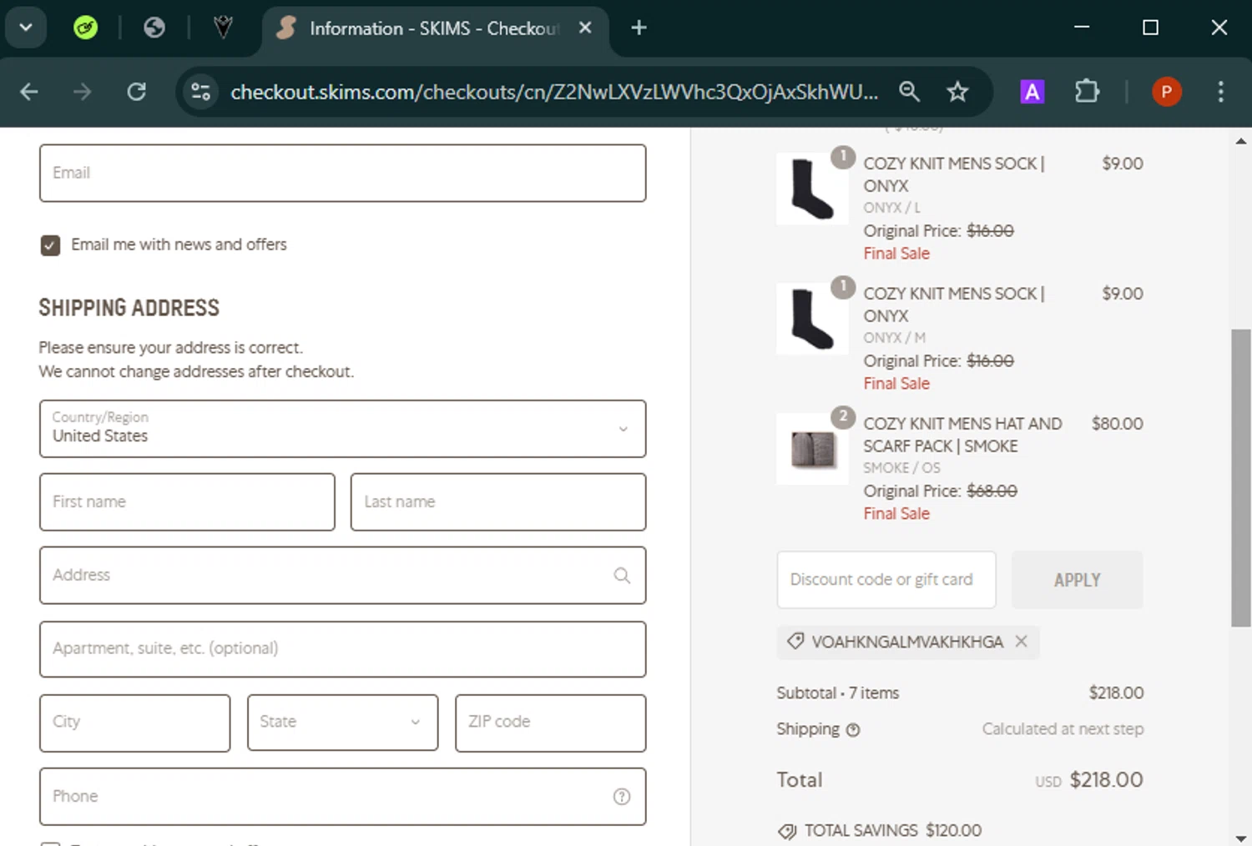
Task: Click the struck-through $68.00 original price
Action: 992,491
